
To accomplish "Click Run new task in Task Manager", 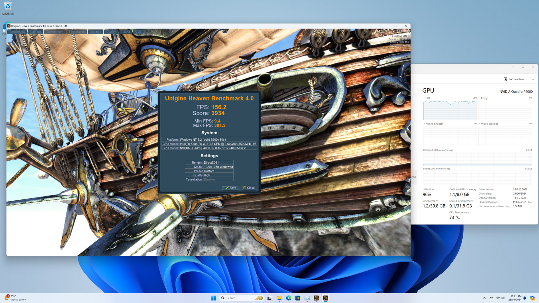I will 514,79.
